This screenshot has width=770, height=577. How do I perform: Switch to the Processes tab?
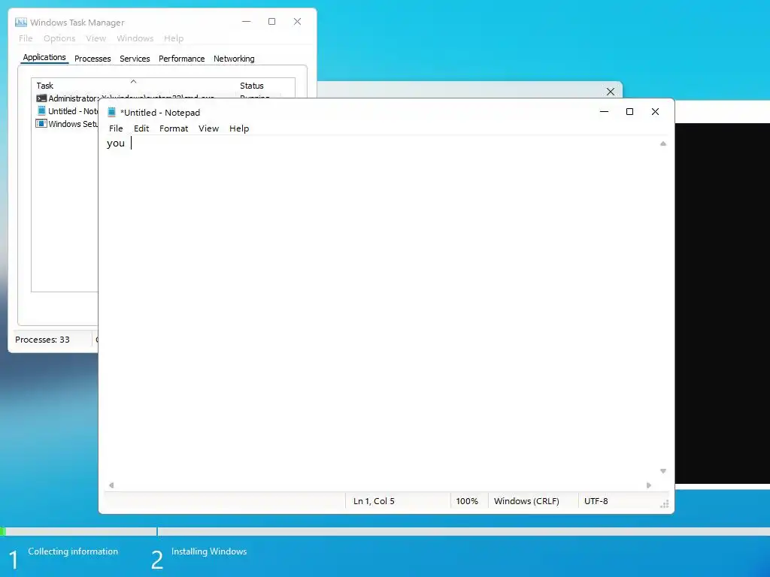(x=92, y=59)
